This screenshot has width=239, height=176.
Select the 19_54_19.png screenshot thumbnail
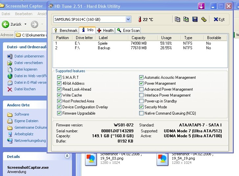(x=163, y=159)
